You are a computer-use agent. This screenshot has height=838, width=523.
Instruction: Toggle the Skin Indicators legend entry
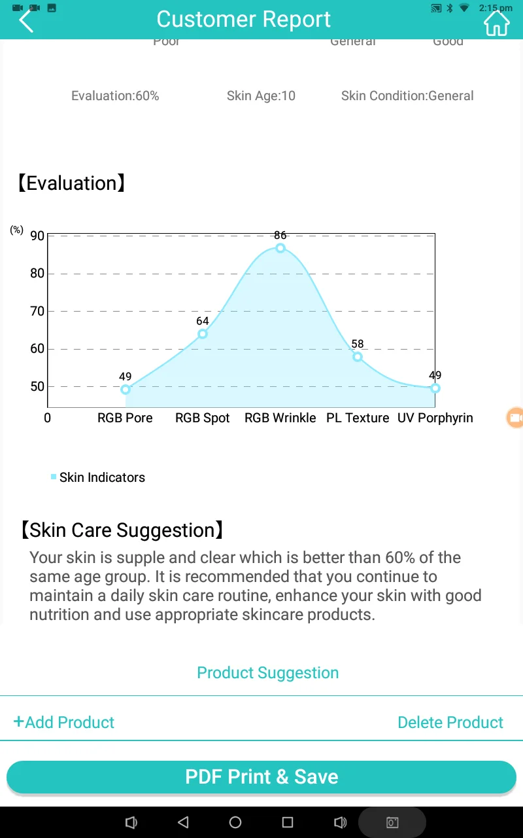click(x=98, y=477)
